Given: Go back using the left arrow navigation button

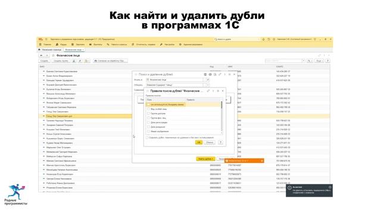Looking at the screenshot, I should (41, 55).
